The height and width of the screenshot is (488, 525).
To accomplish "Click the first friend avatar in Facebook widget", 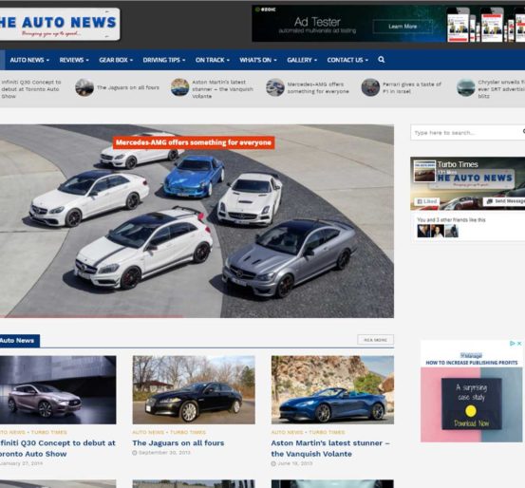I will [423, 231].
